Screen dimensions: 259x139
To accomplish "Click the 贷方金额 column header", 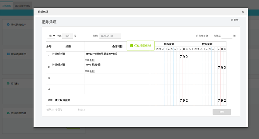I will [207, 44].
